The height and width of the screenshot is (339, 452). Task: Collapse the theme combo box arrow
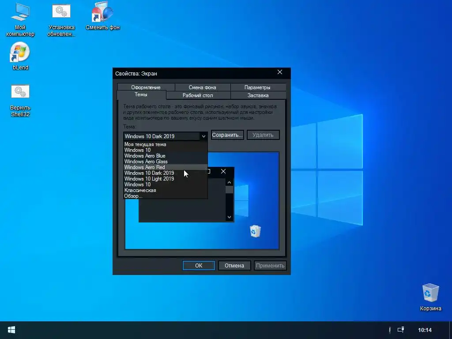(x=203, y=136)
